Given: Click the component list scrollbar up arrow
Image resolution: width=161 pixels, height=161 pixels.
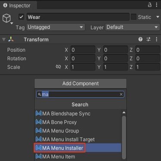Looking at the screenshot, I should point(124,112).
